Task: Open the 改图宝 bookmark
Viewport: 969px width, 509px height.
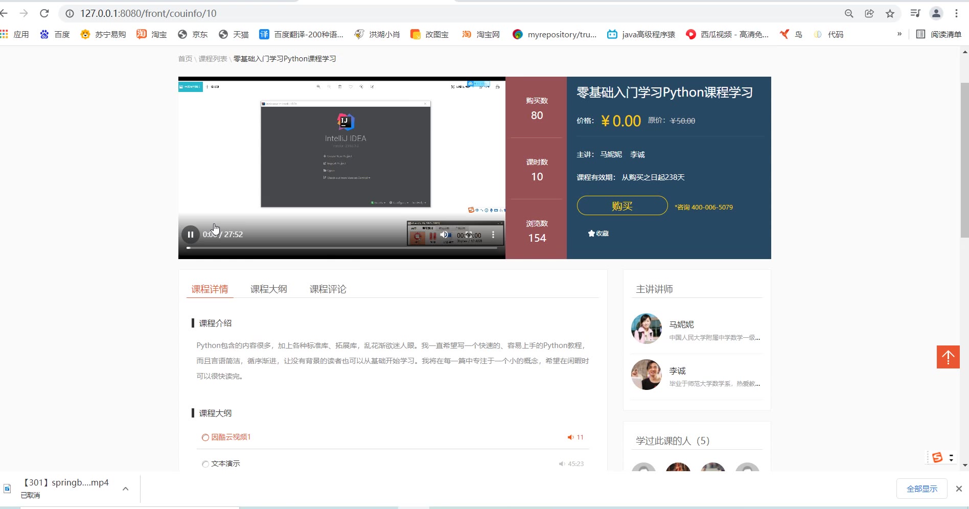Action: click(x=430, y=34)
